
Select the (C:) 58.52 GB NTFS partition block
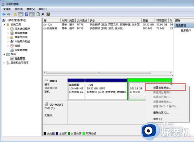point(106,89)
